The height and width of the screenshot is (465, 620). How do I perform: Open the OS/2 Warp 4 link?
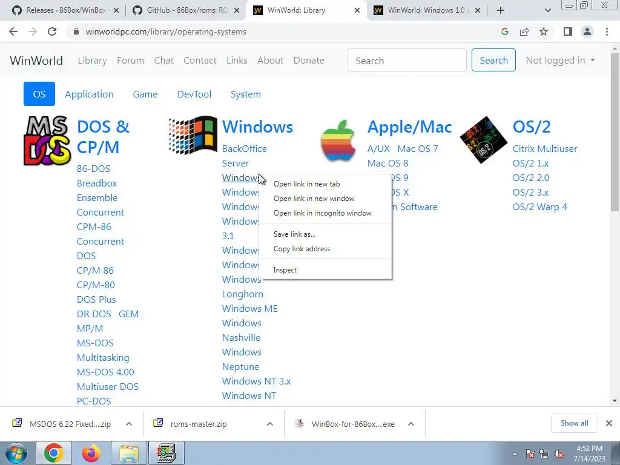click(539, 207)
